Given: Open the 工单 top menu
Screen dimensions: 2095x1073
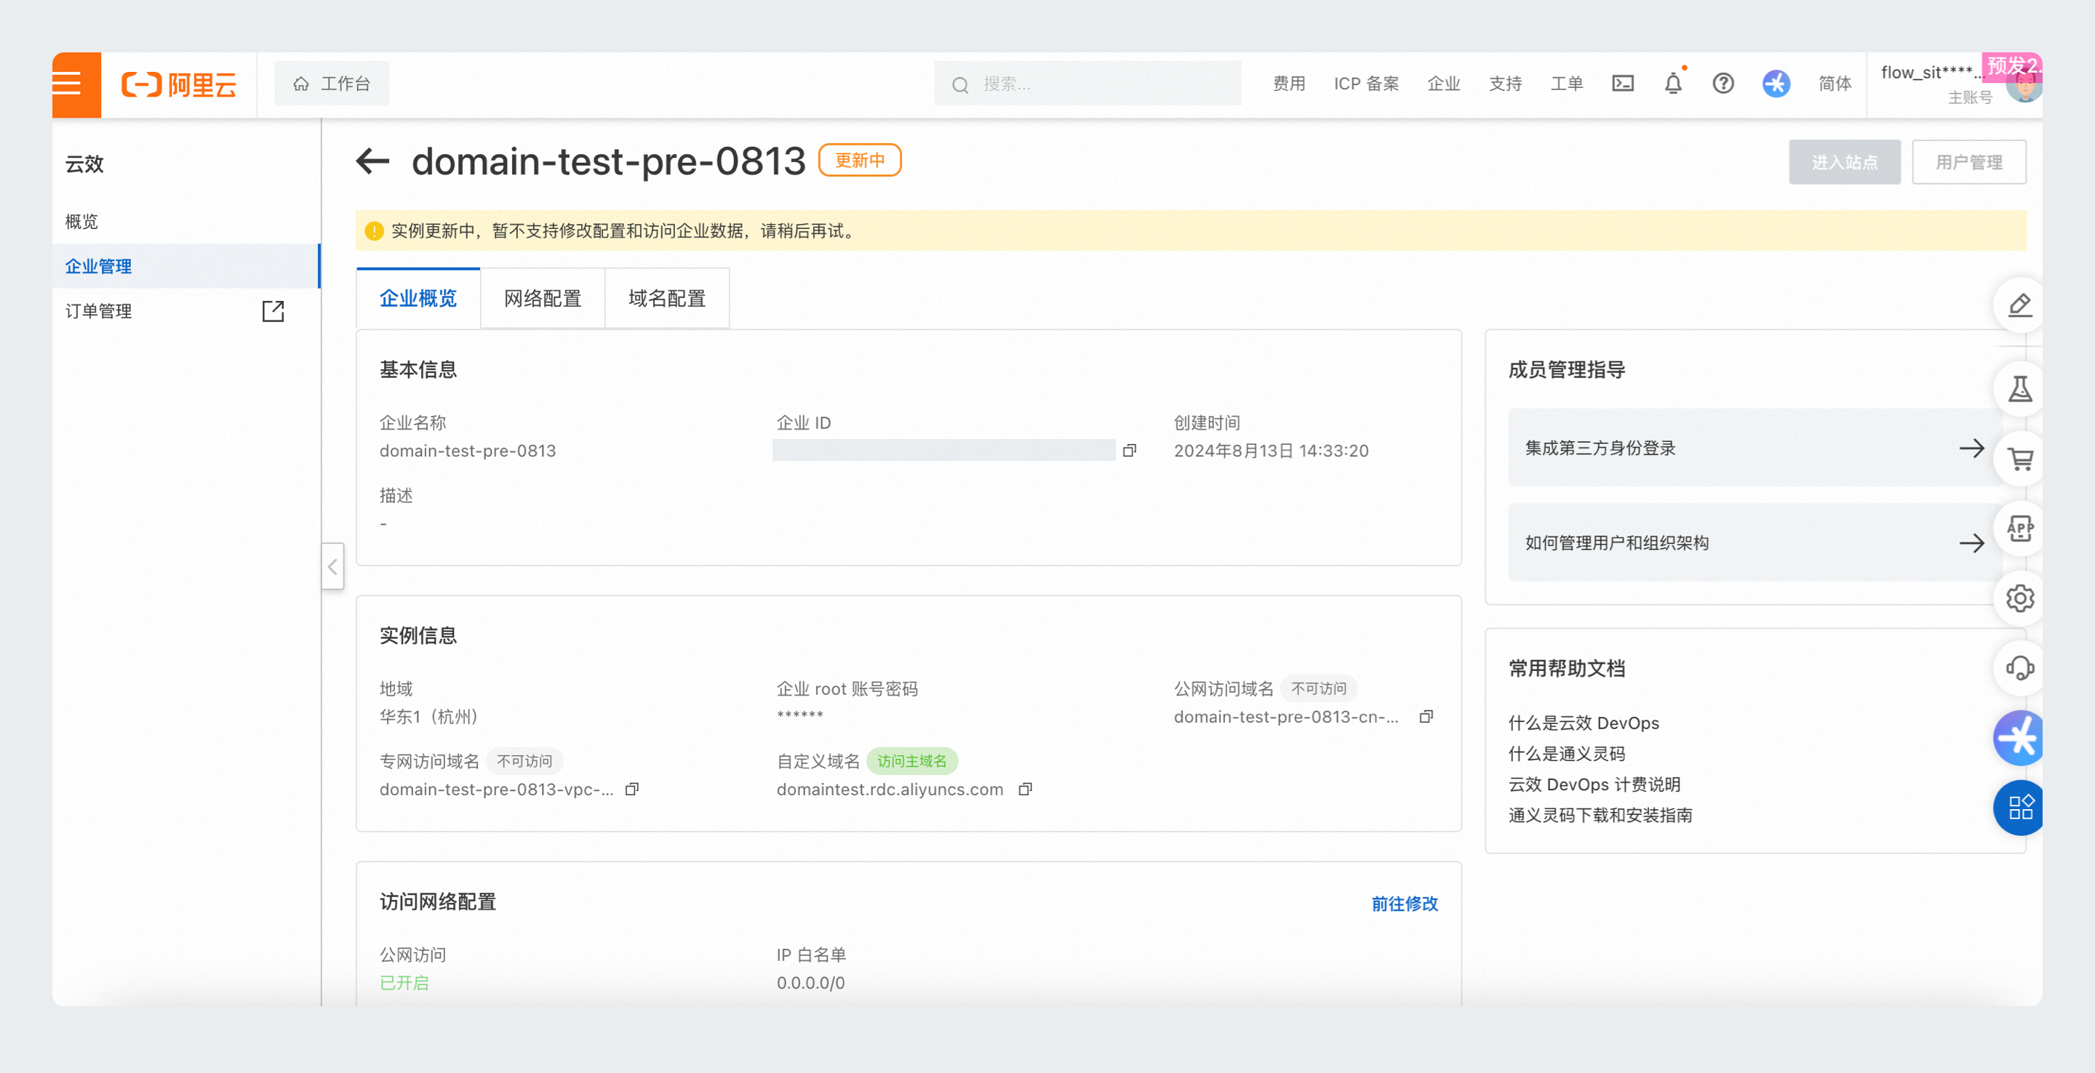Looking at the screenshot, I should [x=1566, y=84].
